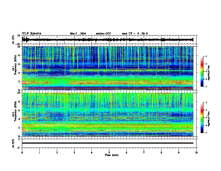Click time axis tick label "7"
Screen dimensions: 221x171
point(144,153)
